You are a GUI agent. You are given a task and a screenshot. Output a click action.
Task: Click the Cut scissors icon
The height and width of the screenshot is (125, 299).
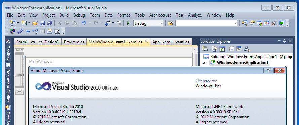(59, 23)
